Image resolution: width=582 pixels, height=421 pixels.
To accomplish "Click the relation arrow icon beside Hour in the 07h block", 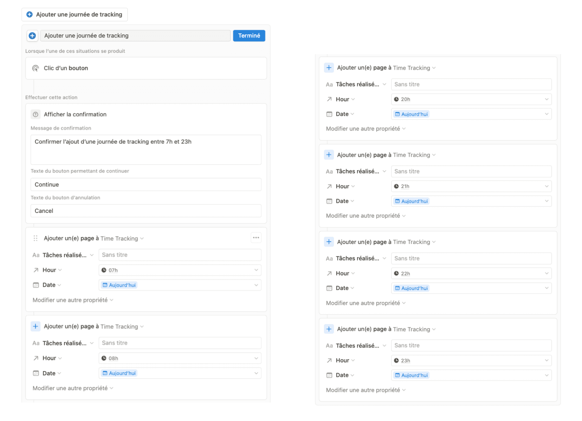I will (x=36, y=270).
